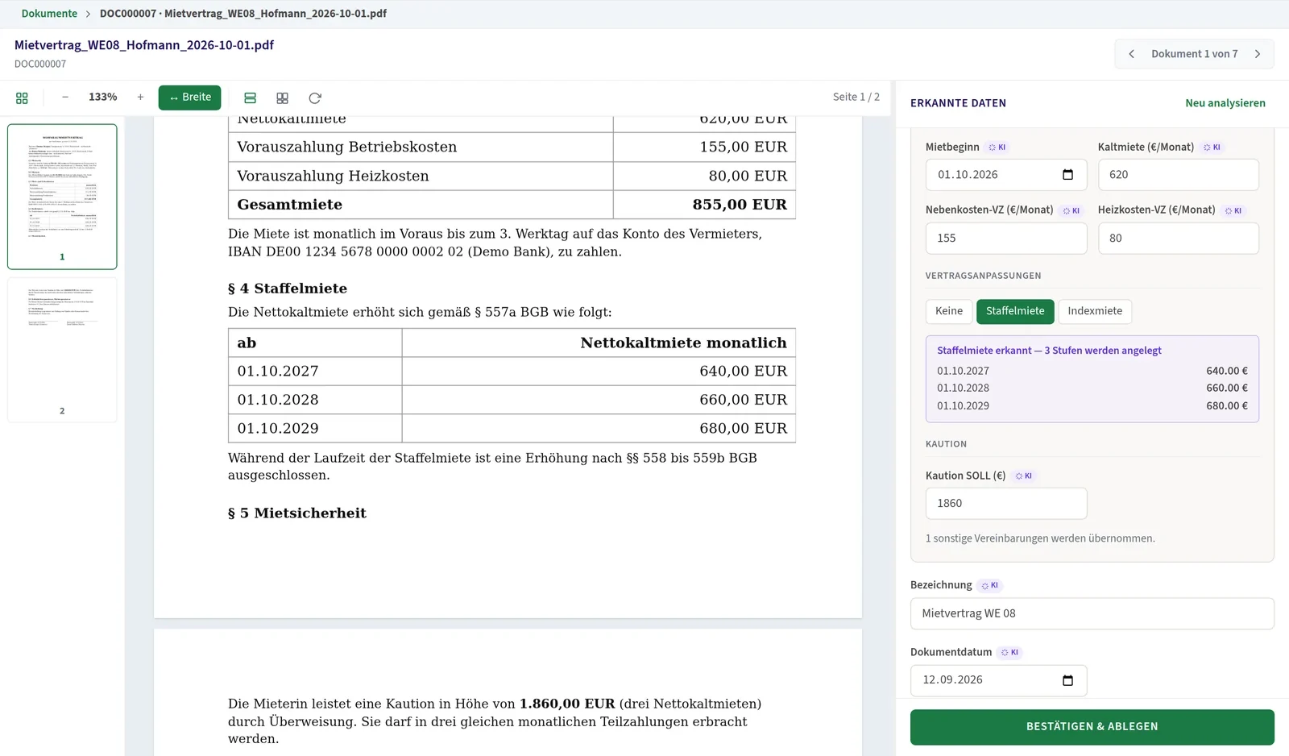
Task: Click the KI badge beside Kaution SOLL
Action: click(x=1023, y=476)
